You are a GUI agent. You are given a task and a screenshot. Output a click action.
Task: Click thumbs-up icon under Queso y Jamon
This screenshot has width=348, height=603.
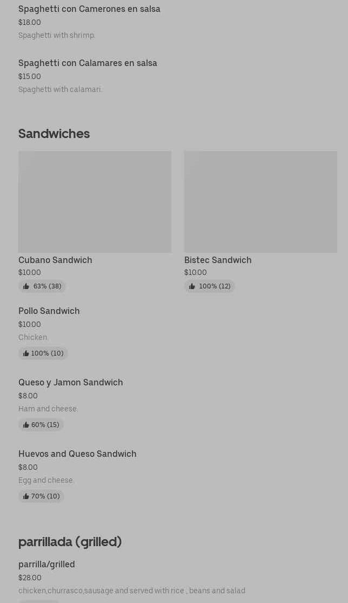point(26,425)
